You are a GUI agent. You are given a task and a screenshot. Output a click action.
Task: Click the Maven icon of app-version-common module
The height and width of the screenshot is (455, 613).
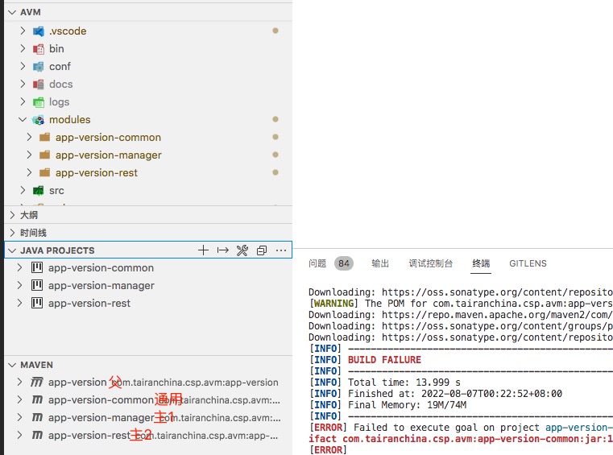37,399
